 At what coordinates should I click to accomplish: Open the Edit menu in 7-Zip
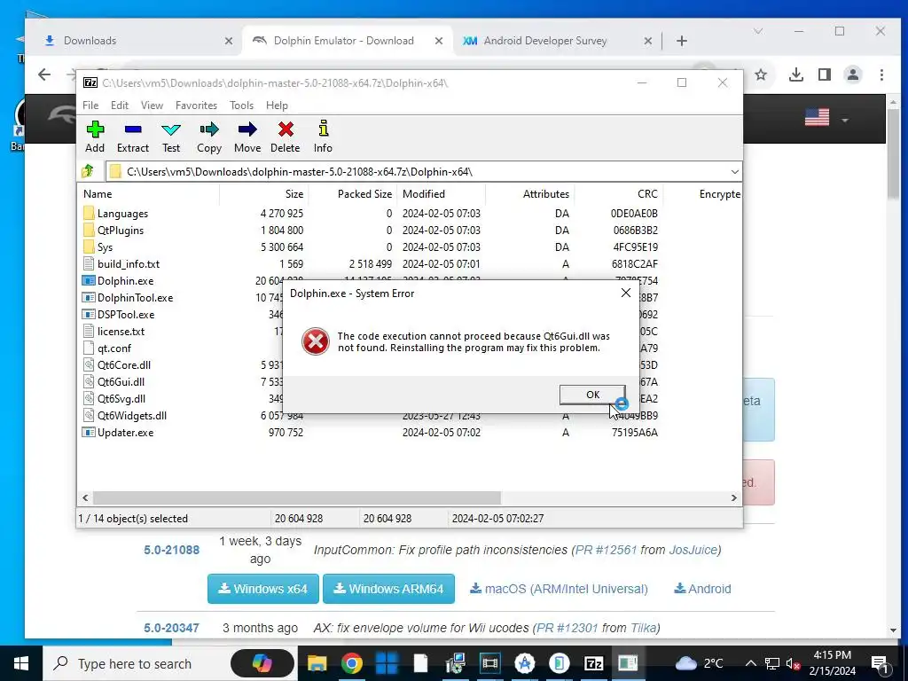120,106
